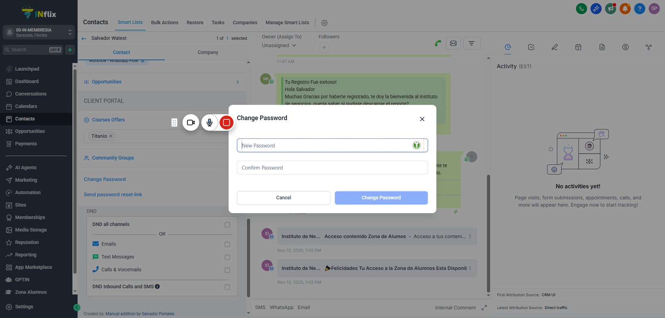Open the megaphone announcements icon
This screenshot has height=318, width=665.
coord(611,8)
